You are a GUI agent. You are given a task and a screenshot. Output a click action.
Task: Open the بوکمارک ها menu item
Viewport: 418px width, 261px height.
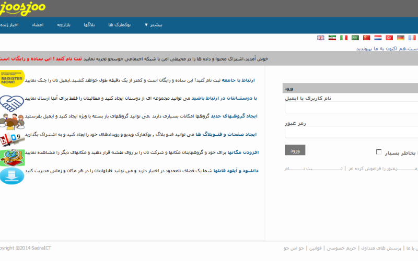click(120, 25)
